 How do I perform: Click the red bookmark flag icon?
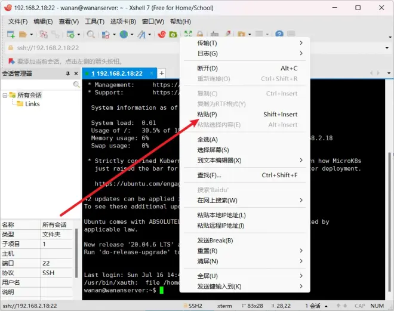pos(11,61)
